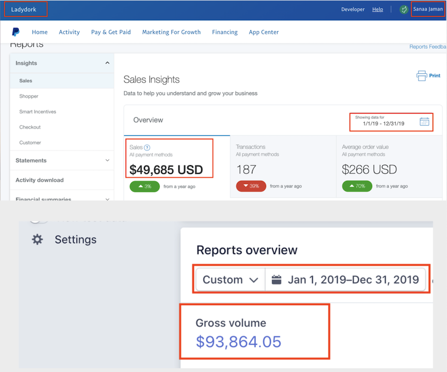
Task: Click the Gross volume $93,864.05 value
Action: point(239,342)
